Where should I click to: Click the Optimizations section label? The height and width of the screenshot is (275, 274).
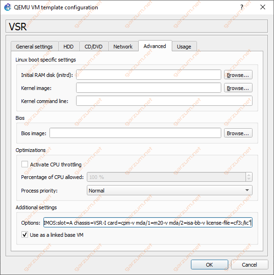30,150
